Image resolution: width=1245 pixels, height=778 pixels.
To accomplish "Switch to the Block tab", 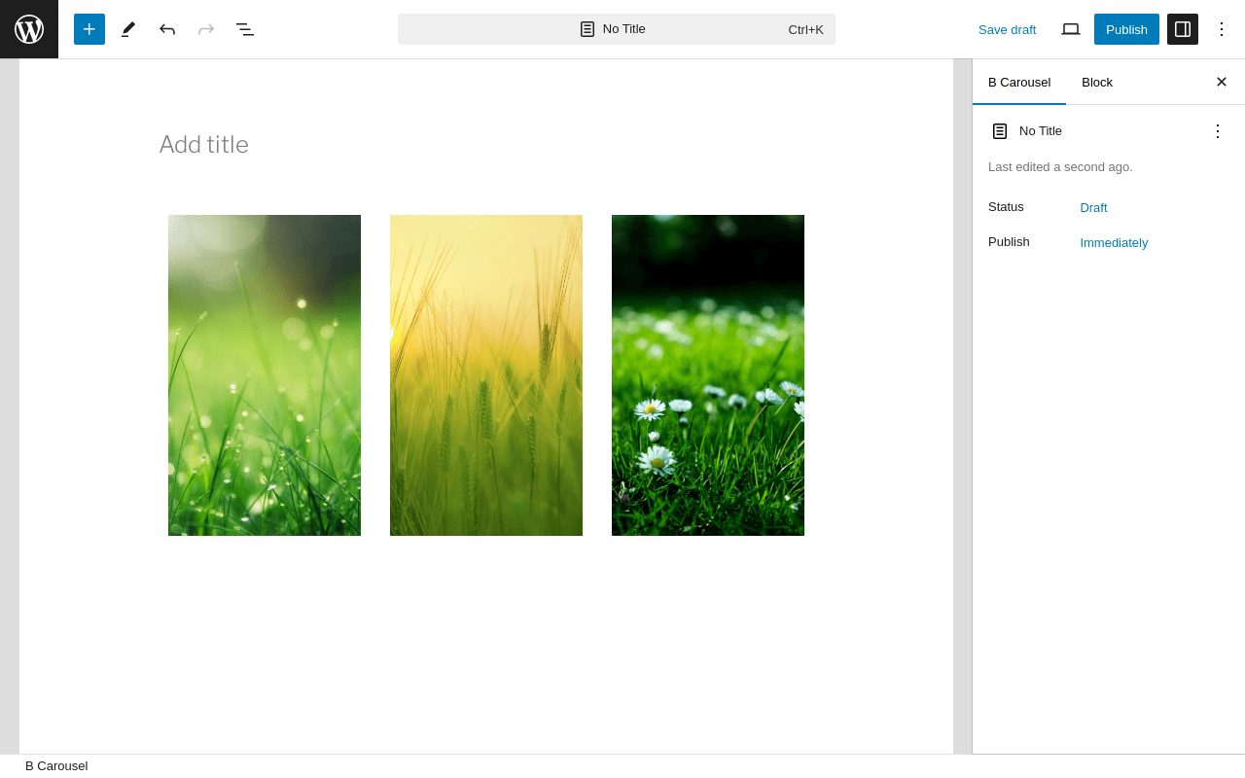I will (1097, 82).
